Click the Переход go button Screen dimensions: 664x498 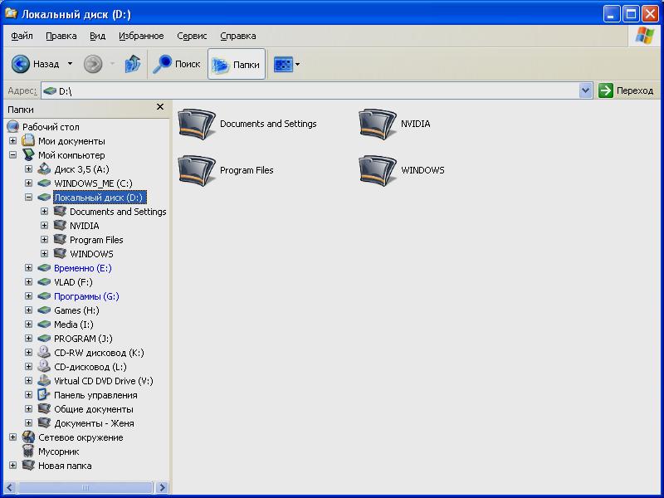click(x=626, y=90)
